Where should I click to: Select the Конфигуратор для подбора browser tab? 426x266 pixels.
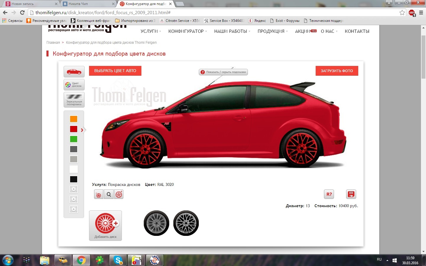coord(145,4)
